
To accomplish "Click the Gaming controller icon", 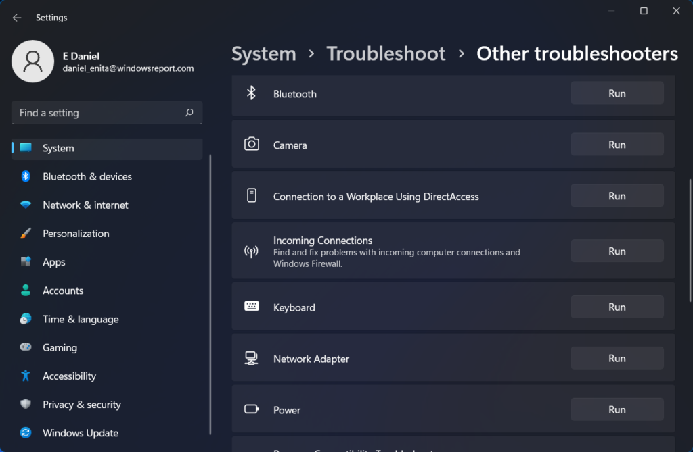I will pos(26,347).
